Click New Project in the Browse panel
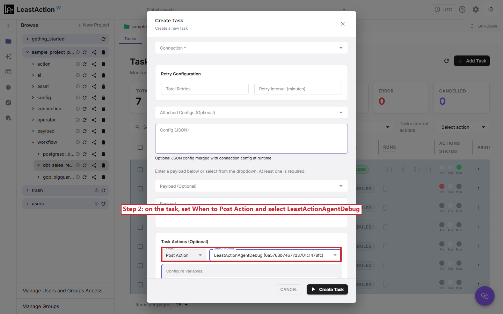503x314 pixels. coord(93,25)
